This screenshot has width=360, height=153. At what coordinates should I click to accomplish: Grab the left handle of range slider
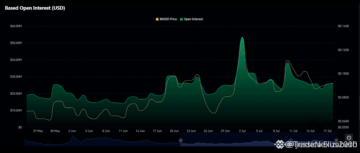pyautogui.click(x=181, y=140)
